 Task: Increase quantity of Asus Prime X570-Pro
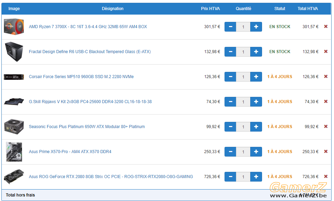(256, 152)
